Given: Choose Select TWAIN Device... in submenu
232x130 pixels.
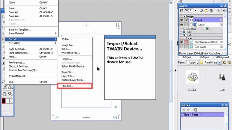Looking at the screenshot, I should [x=75, y=66].
